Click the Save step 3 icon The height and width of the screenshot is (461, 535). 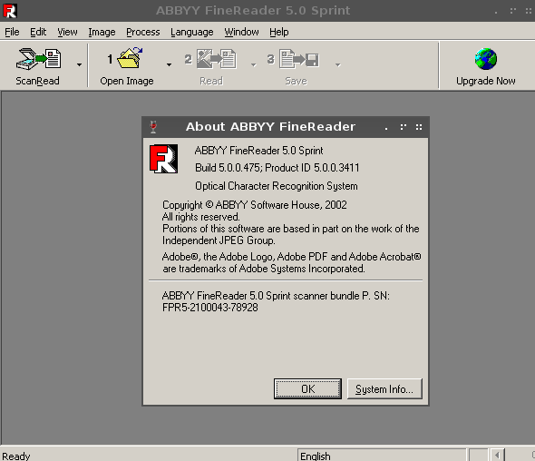pyautogui.click(x=299, y=59)
